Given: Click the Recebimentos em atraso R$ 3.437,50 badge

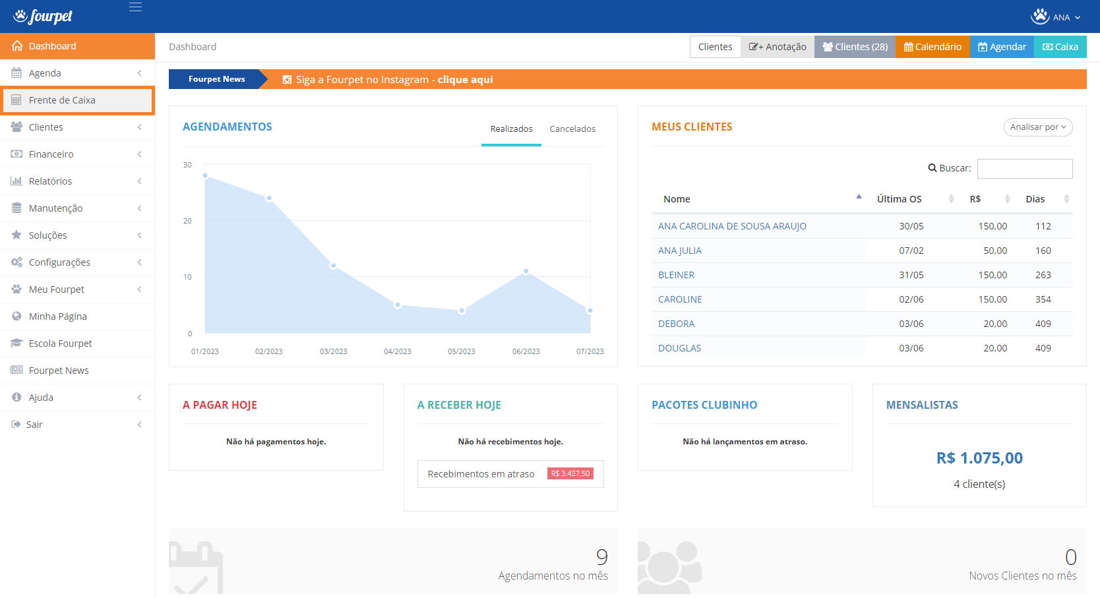Looking at the screenshot, I should tap(570, 473).
